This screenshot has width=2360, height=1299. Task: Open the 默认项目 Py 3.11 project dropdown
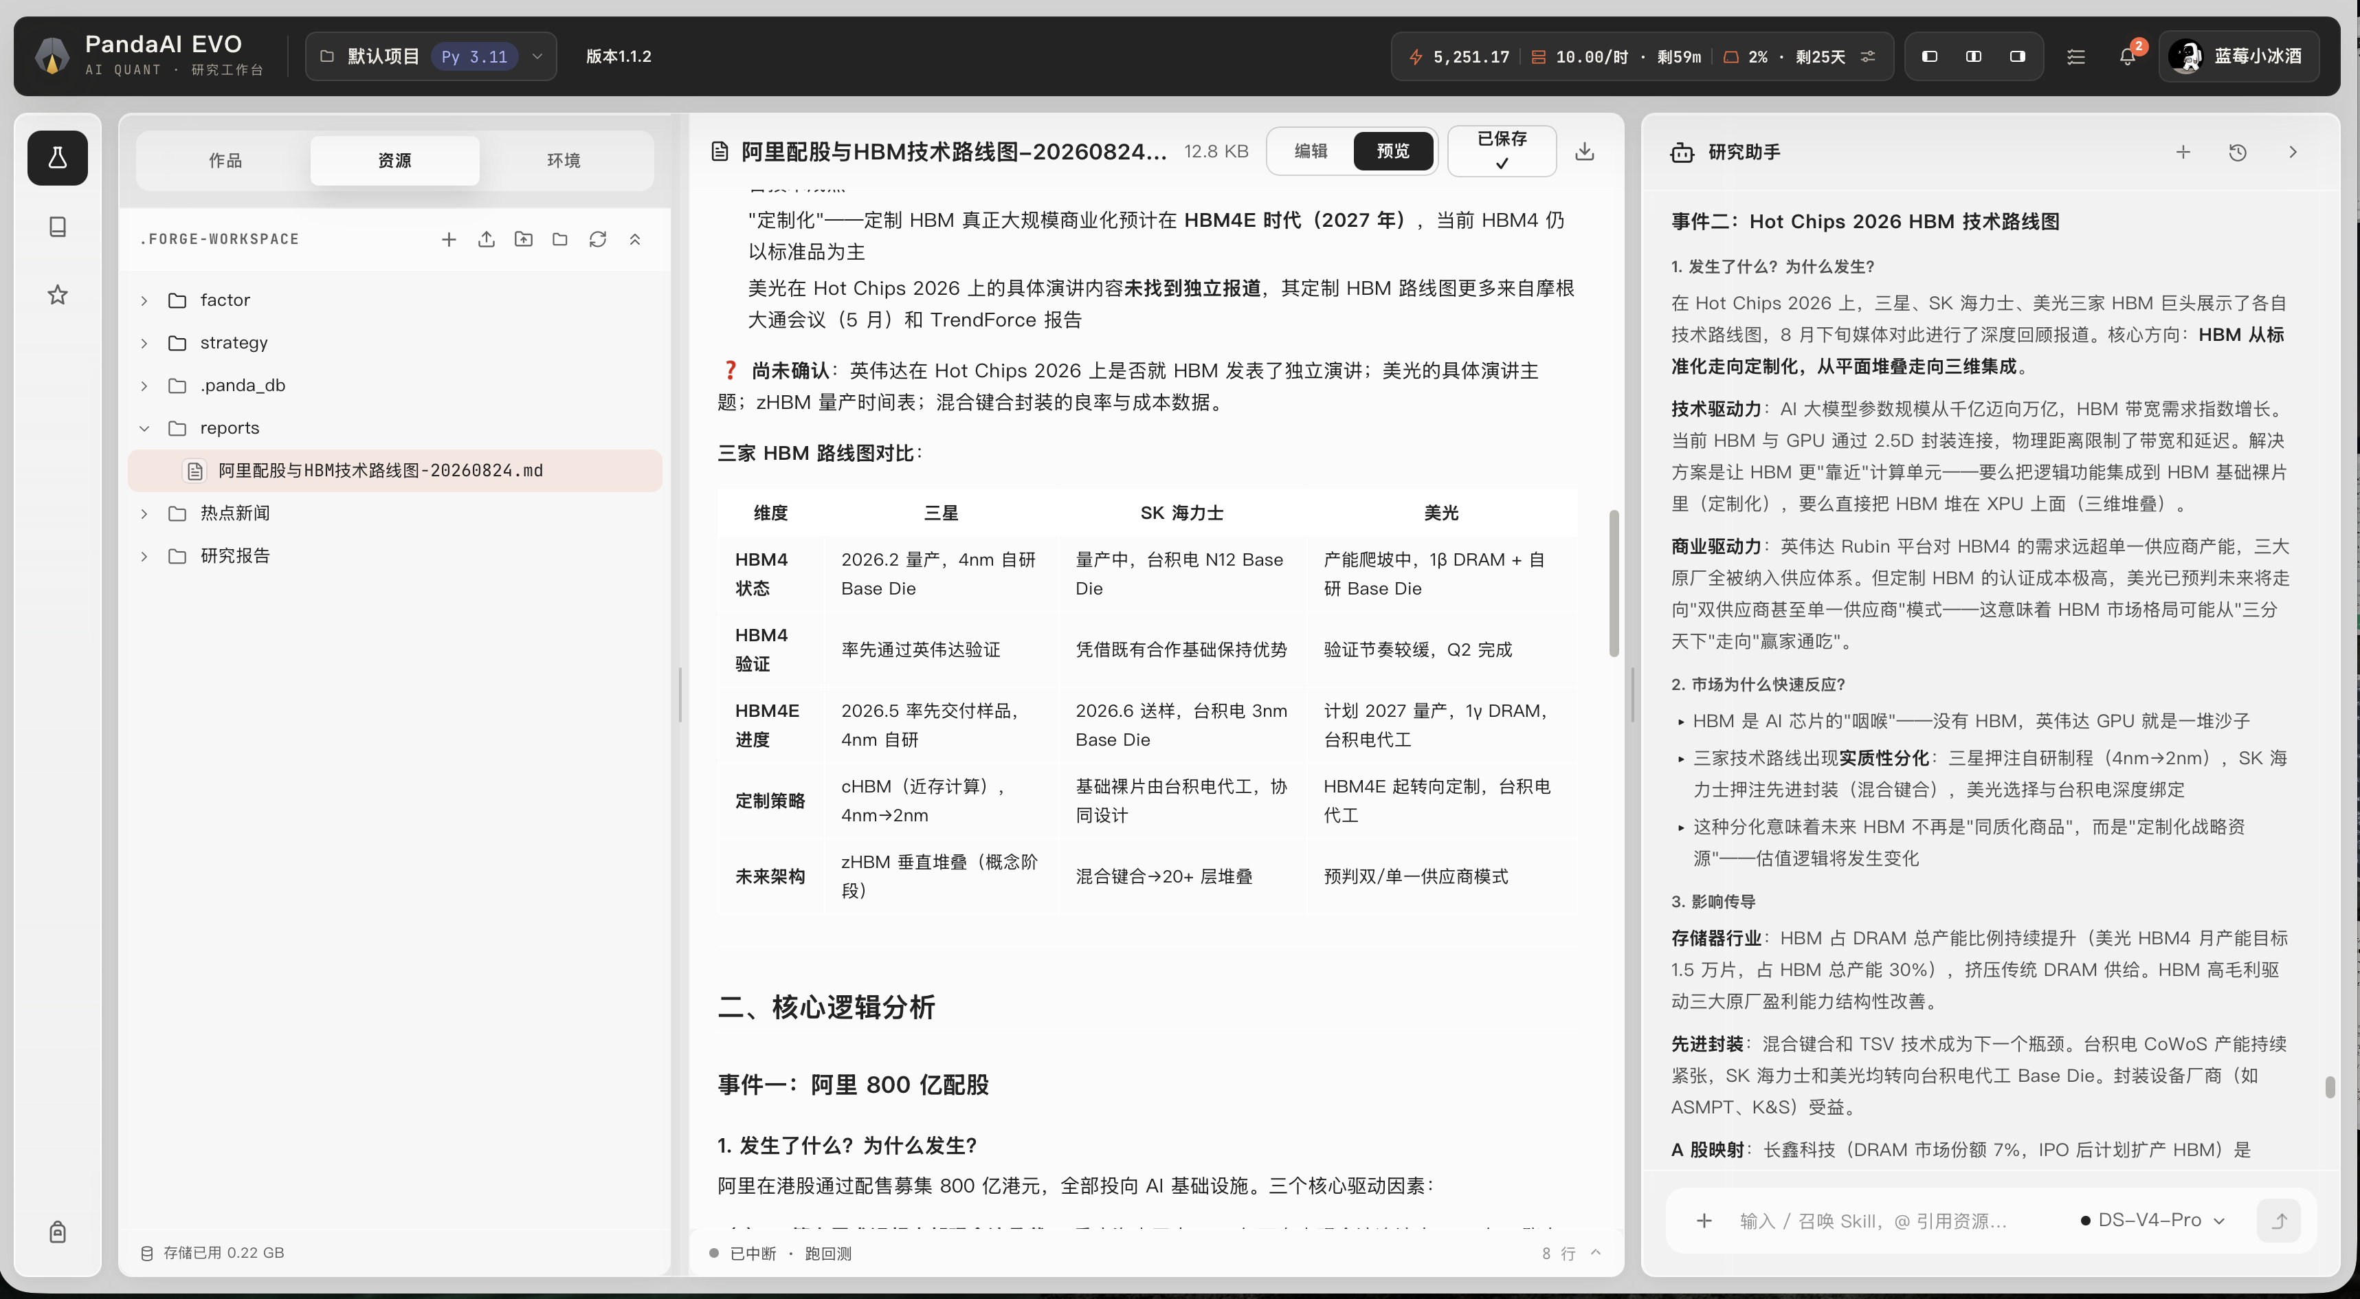tap(431, 56)
